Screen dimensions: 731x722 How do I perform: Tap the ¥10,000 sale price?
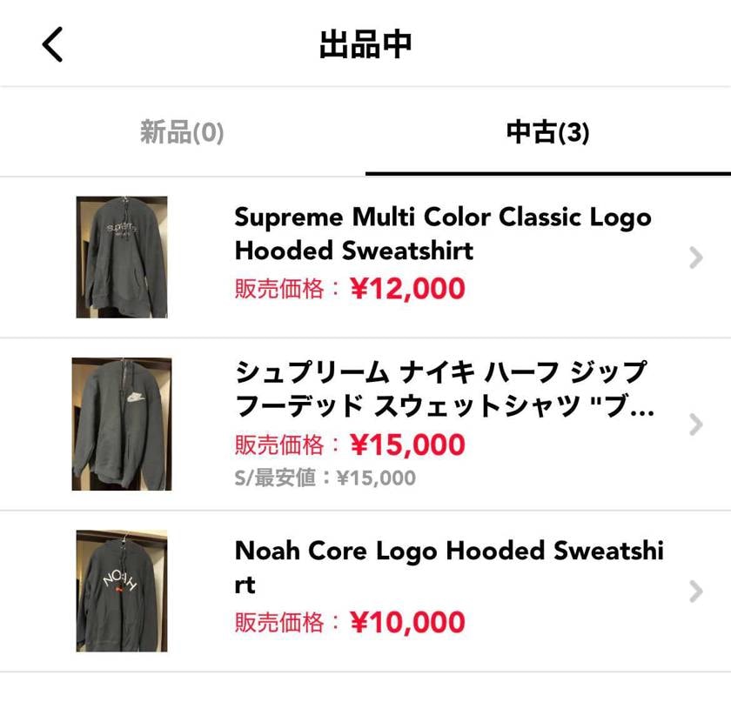[408, 622]
